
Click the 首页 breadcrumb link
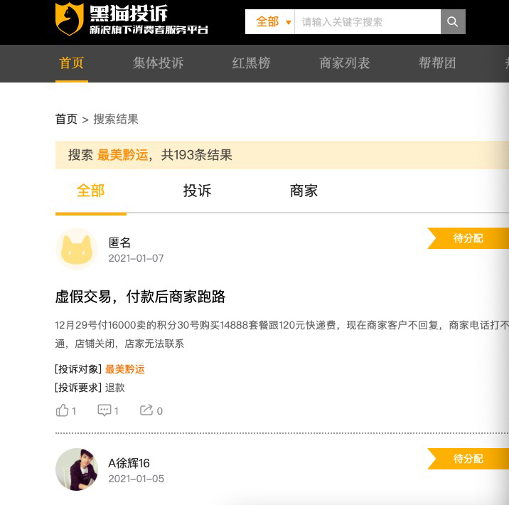tap(66, 119)
